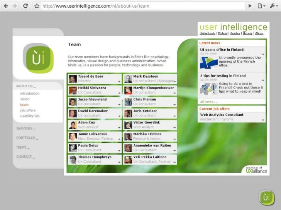
Task: Click arrow beside Amsterdam fulltime job
Action: coord(262,120)
